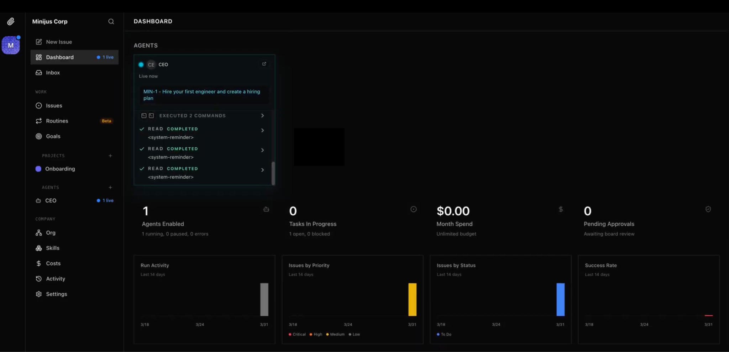
Task: Open the Org chart icon under Company
Action: pos(38,232)
